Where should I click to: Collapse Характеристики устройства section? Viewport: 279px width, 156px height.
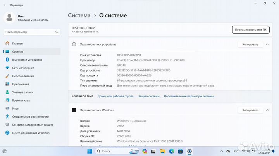point(267,44)
